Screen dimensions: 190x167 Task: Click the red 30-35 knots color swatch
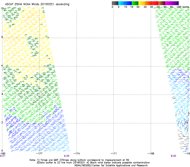tap(155, 3)
